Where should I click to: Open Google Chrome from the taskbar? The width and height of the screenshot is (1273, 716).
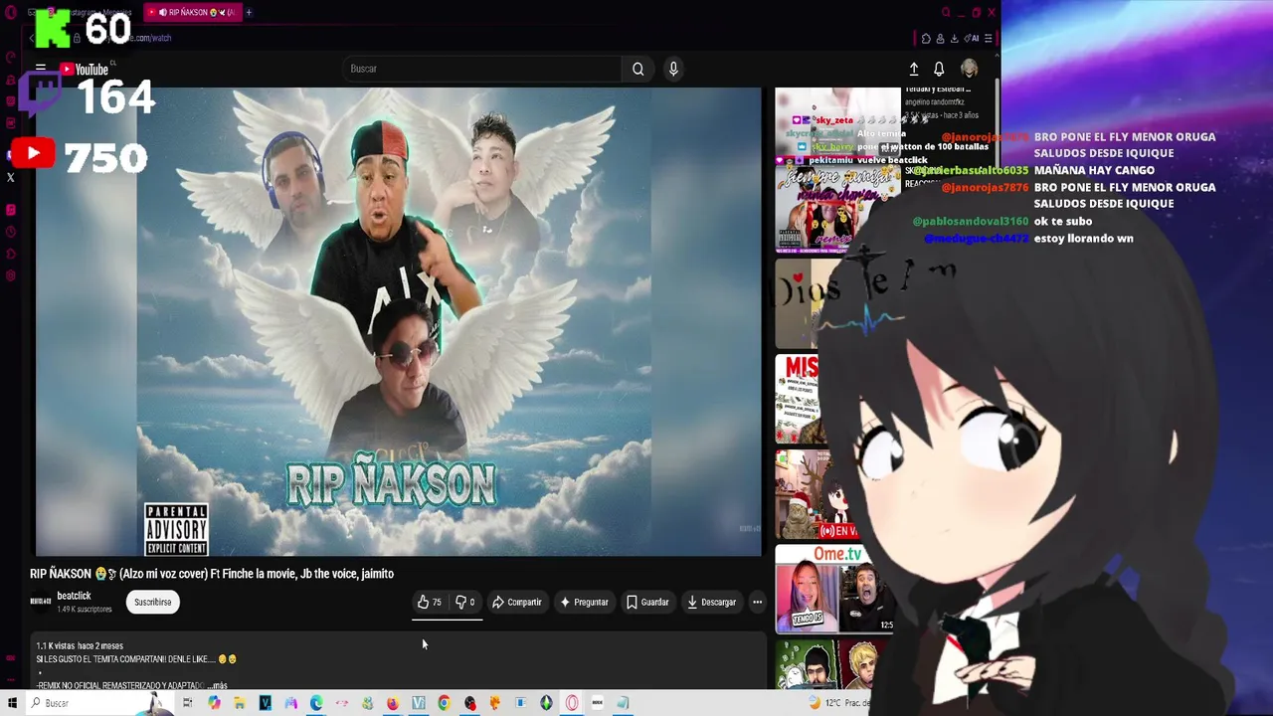(x=444, y=703)
